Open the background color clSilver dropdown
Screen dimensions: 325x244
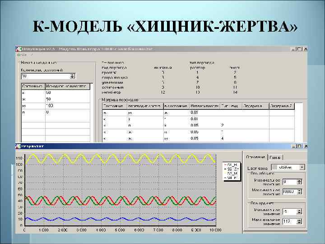[x=302, y=167]
